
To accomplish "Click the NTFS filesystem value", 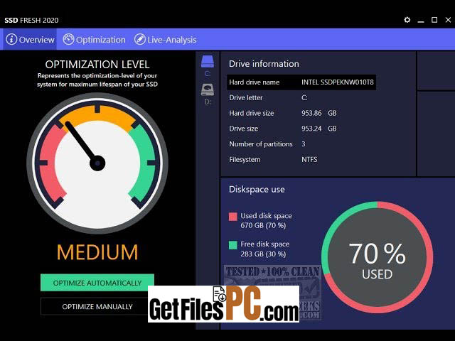I will coord(309,159).
